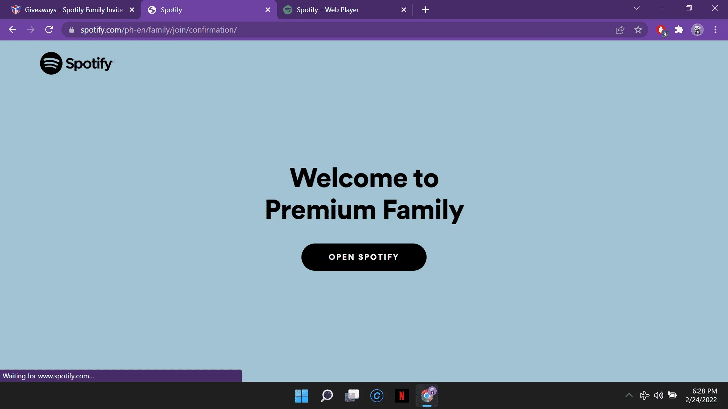
Task: Close the Spotify confirmation tab
Action: [x=268, y=10]
